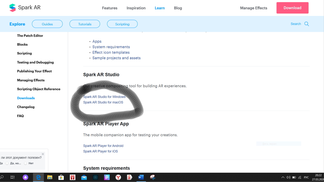
Task: Open File Explorer from the taskbar
Action: [x=50, y=177]
